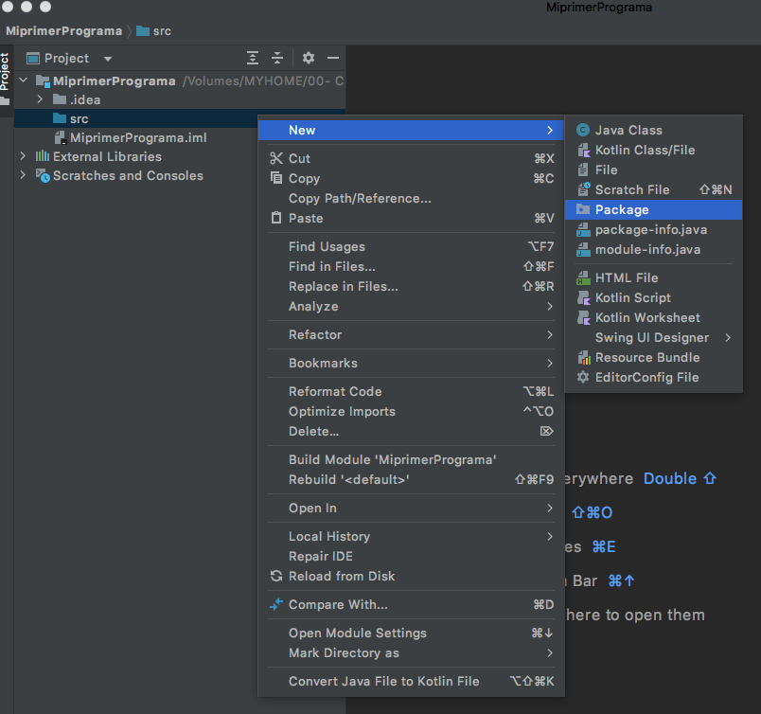Create a new Kotlin Script

coord(654,297)
